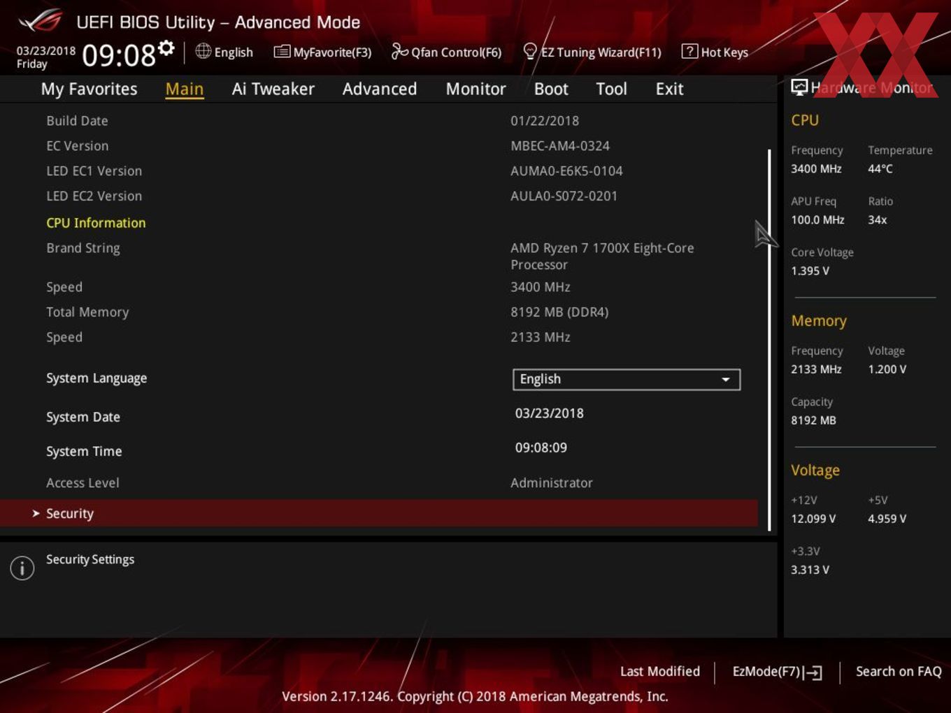Click the System Date label

coord(83,417)
